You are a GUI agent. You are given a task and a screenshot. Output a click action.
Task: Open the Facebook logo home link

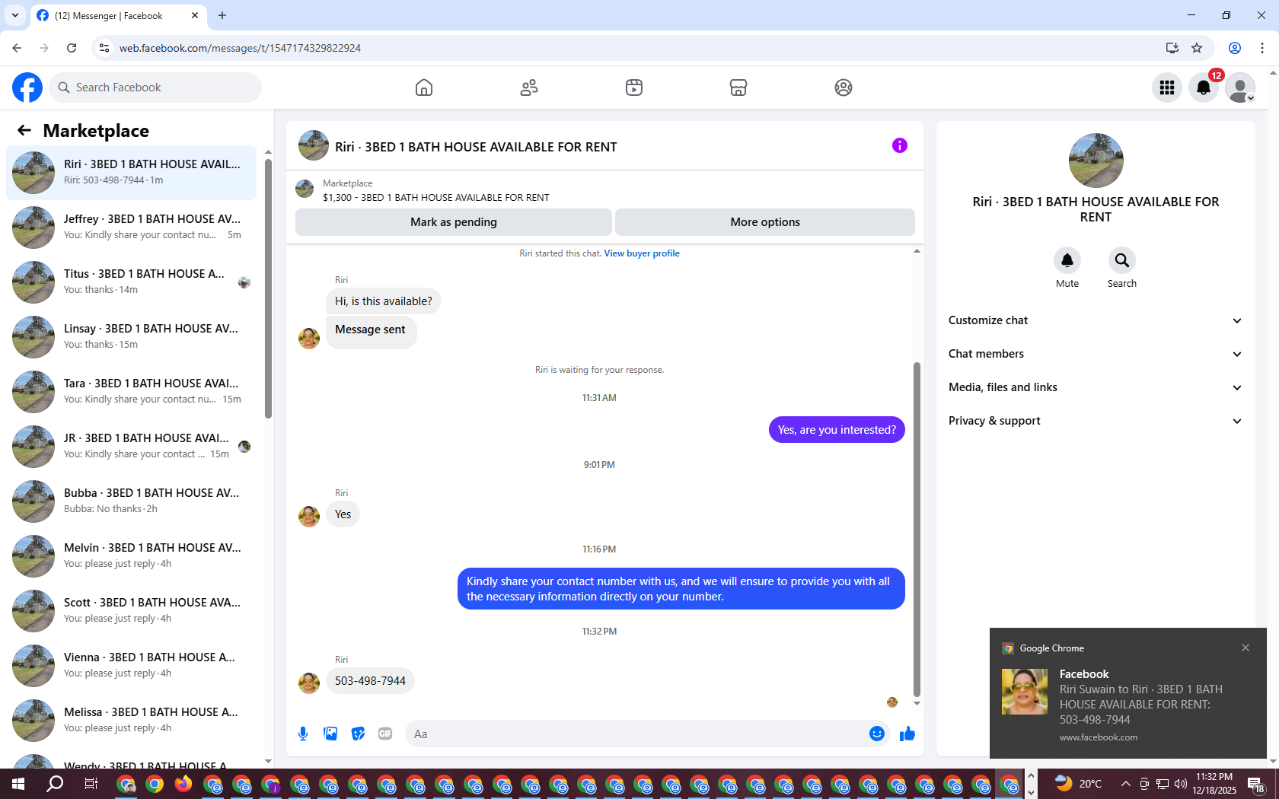tap(27, 88)
